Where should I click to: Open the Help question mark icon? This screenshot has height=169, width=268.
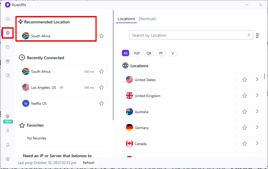pyautogui.click(x=8, y=47)
